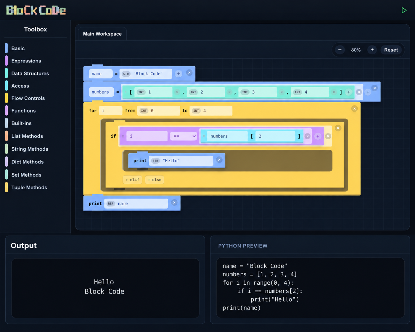Delete the name assignment block

pos(189,72)
